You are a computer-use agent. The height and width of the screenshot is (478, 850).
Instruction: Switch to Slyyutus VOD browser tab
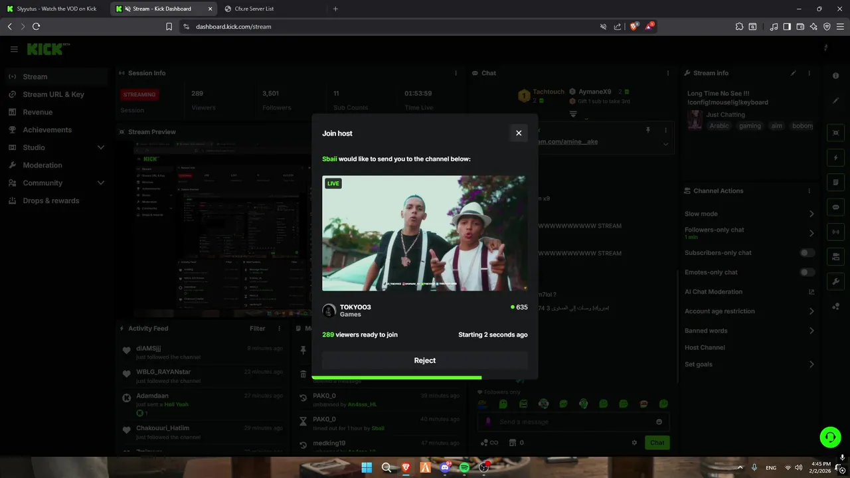pos(54,9)
